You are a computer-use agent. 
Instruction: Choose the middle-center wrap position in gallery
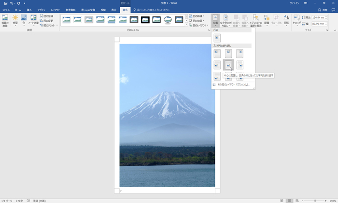pyautogui.click(x=228, y=65)
